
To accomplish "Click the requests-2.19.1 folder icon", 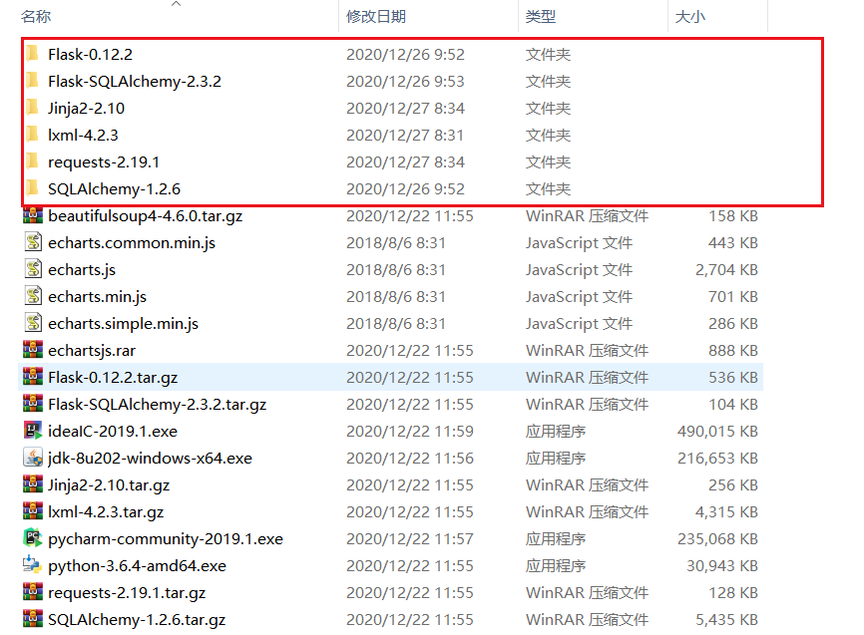I will (33, 161).
